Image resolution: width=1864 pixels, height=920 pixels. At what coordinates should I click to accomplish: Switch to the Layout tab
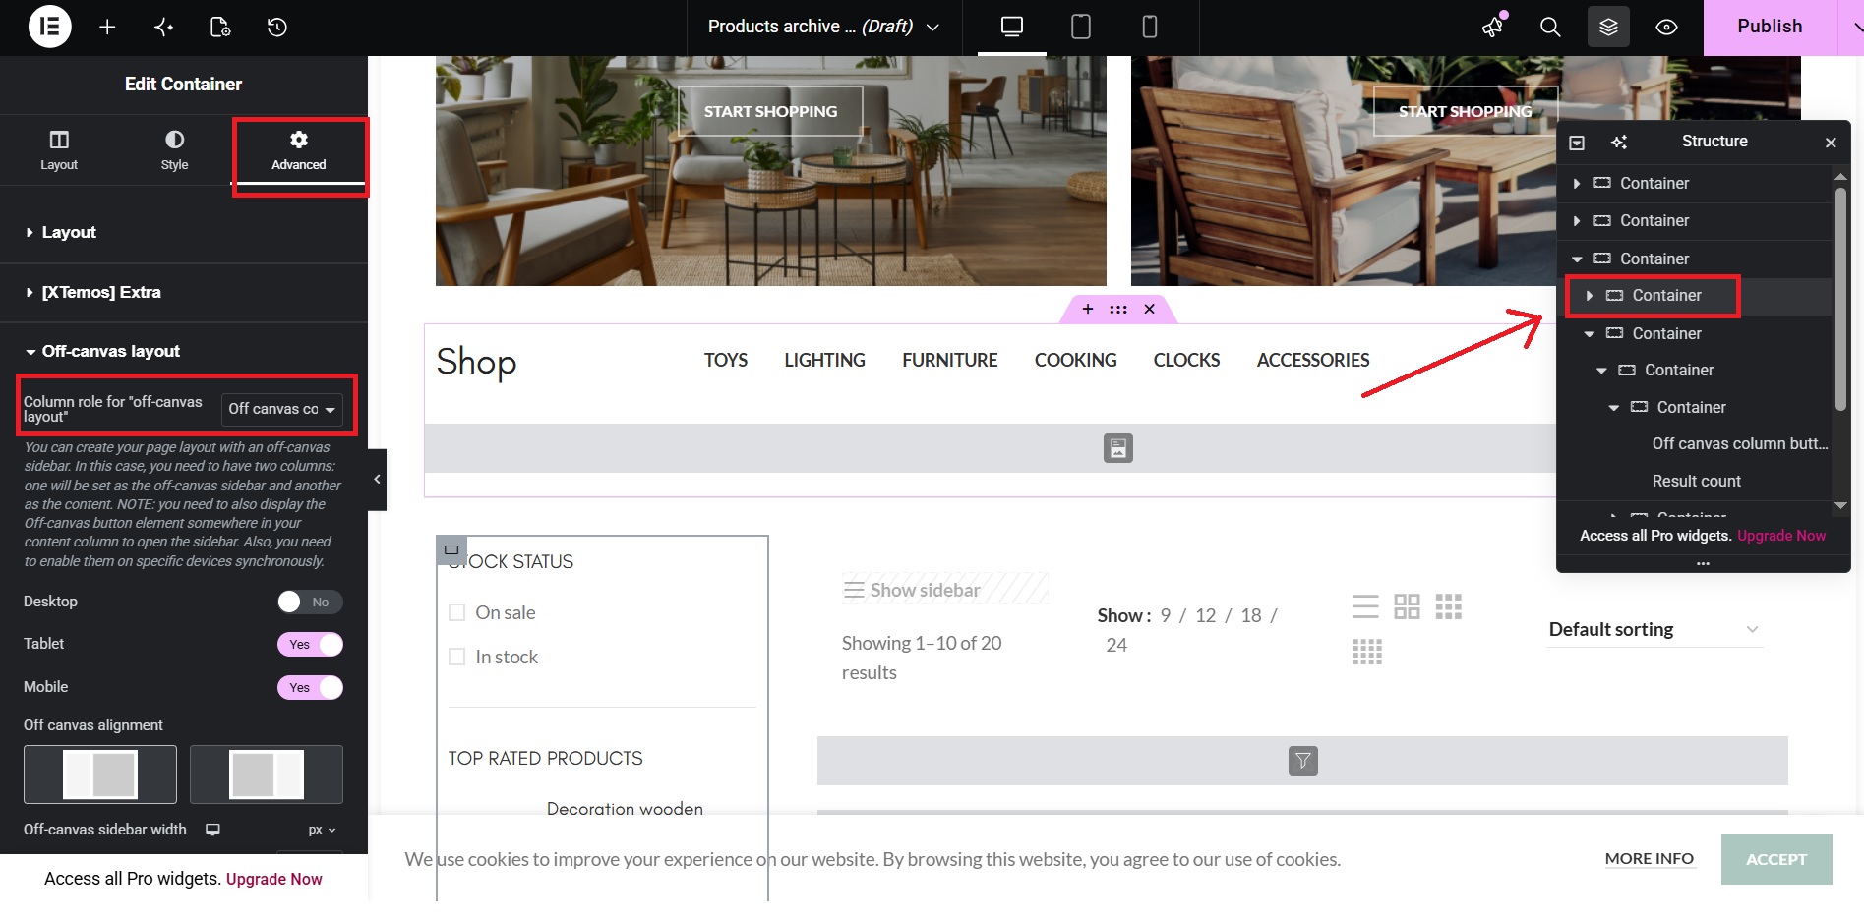[59, 150]
